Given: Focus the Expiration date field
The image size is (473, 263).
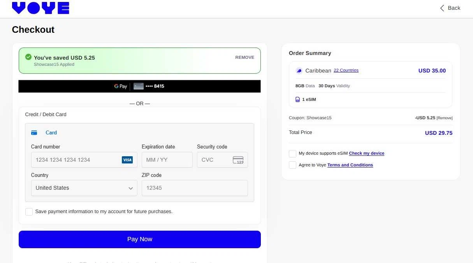Looking at the screenshot, I should pos(167,160).
